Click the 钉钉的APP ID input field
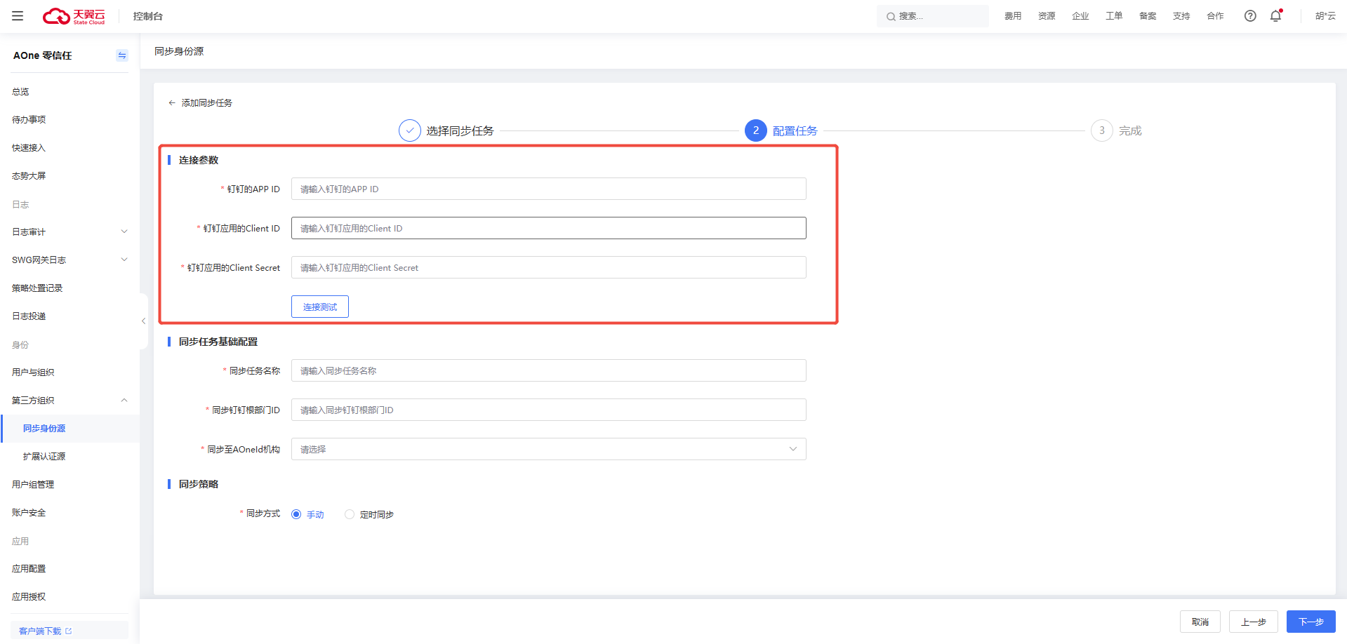 click(x=548, y=189)
